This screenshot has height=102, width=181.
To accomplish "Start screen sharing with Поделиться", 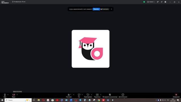I will 97,95.
